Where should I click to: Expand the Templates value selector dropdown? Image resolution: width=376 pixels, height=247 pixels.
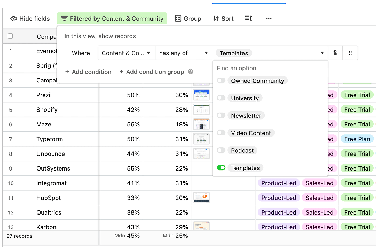270,53
